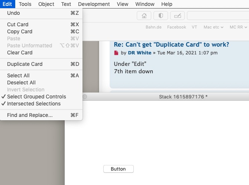Click the Stack 1615897176 window title bar

click(x=183, y=97)
